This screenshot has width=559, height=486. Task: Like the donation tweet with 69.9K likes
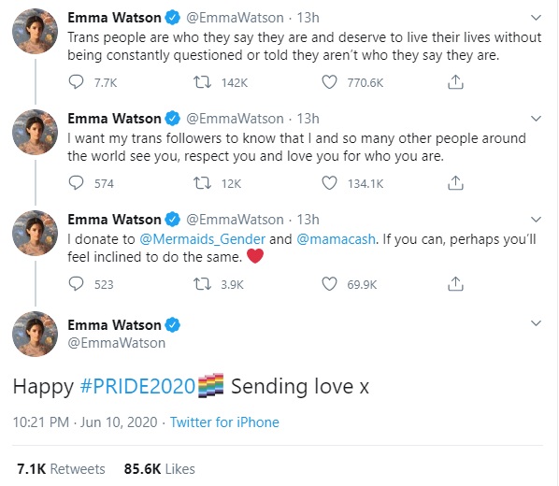329,284
